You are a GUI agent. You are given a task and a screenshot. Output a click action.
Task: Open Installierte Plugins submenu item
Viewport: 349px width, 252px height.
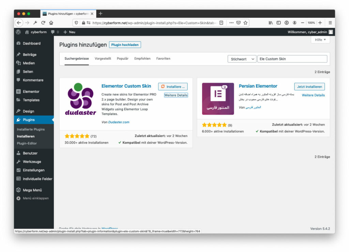(x=31, y=129)
